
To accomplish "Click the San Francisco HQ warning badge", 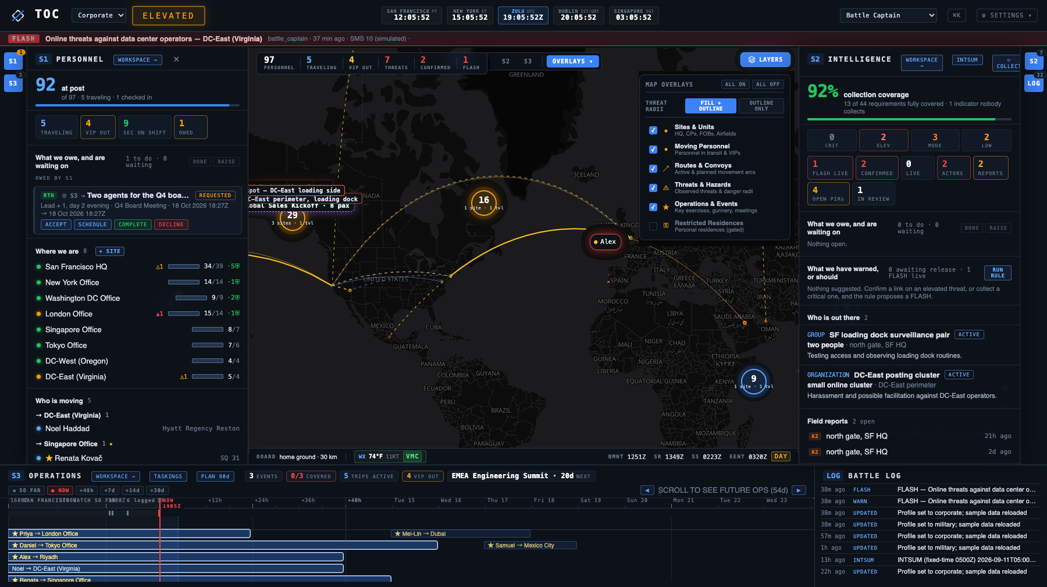I will [x=159, y=267].
